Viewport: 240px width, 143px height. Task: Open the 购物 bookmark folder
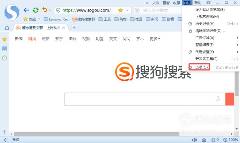[x=120, y=19]
